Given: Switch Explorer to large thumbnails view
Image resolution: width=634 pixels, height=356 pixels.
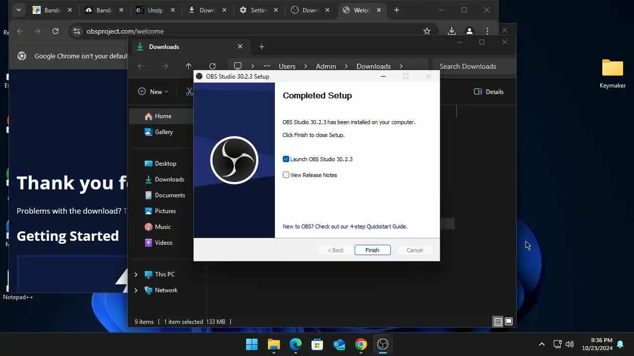Looking at the screenshot, I should pyautogui.click(x=509, y=322).
